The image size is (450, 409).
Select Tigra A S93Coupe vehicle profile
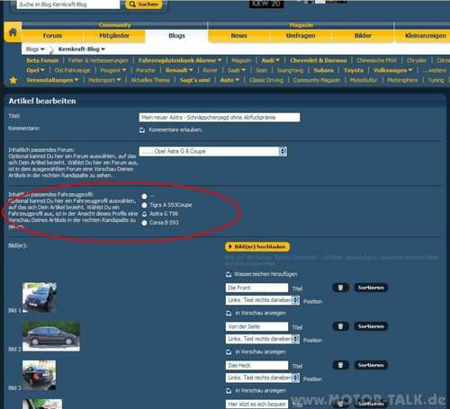[x=144, y=205]
